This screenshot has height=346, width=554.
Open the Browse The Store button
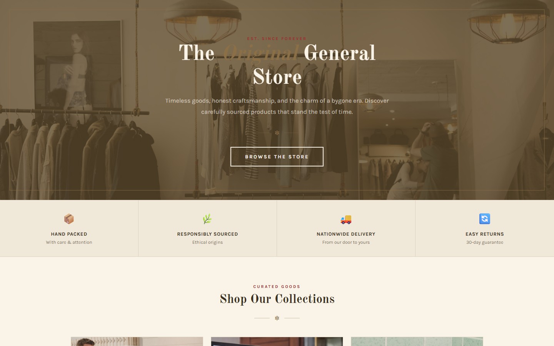(277, 156)
